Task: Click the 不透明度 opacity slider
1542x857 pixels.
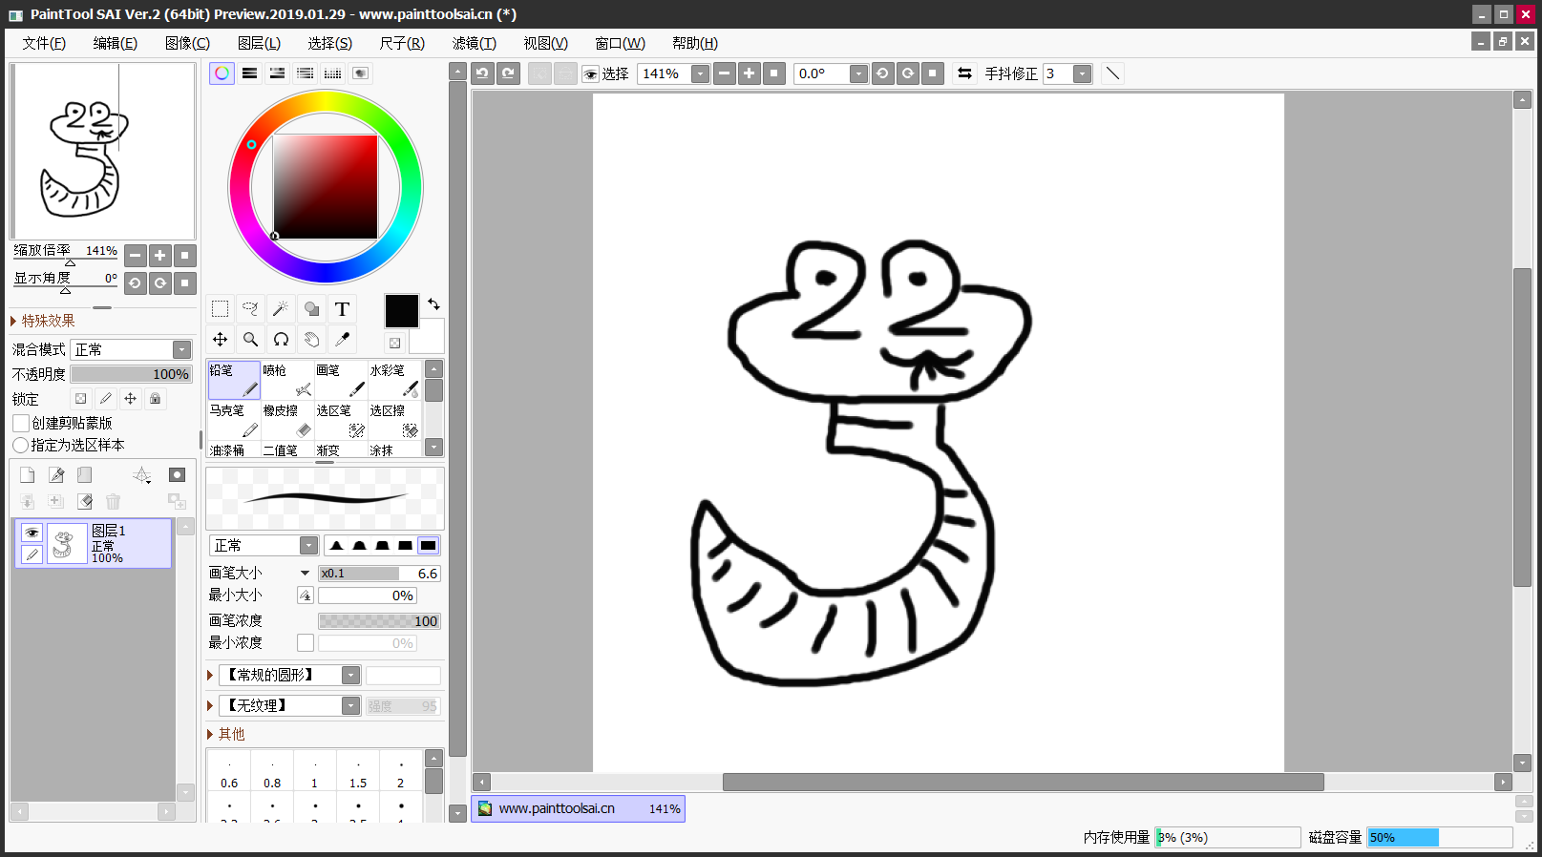Action: point(132,374)
